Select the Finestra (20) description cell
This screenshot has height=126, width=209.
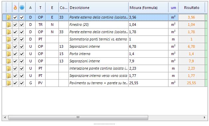pyautogui.click(x=98, y=25)
